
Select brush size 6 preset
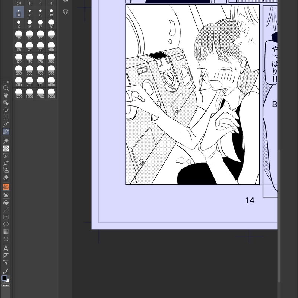coord(19,12)
